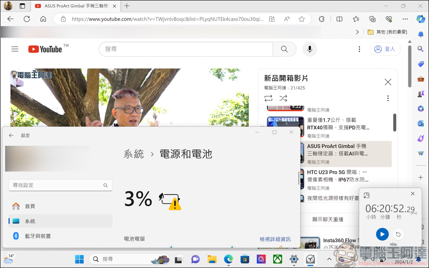
Task: Close the 新品開箱影片 playlist panel
Action: click(388, 82)
